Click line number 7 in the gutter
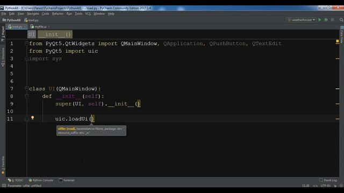344x193 pixels. tap(12, 88)
